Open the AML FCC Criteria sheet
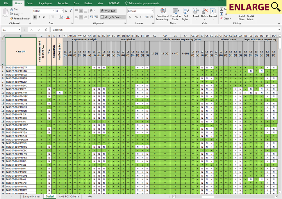The image size is (282, 199). [x=69, y=196]
